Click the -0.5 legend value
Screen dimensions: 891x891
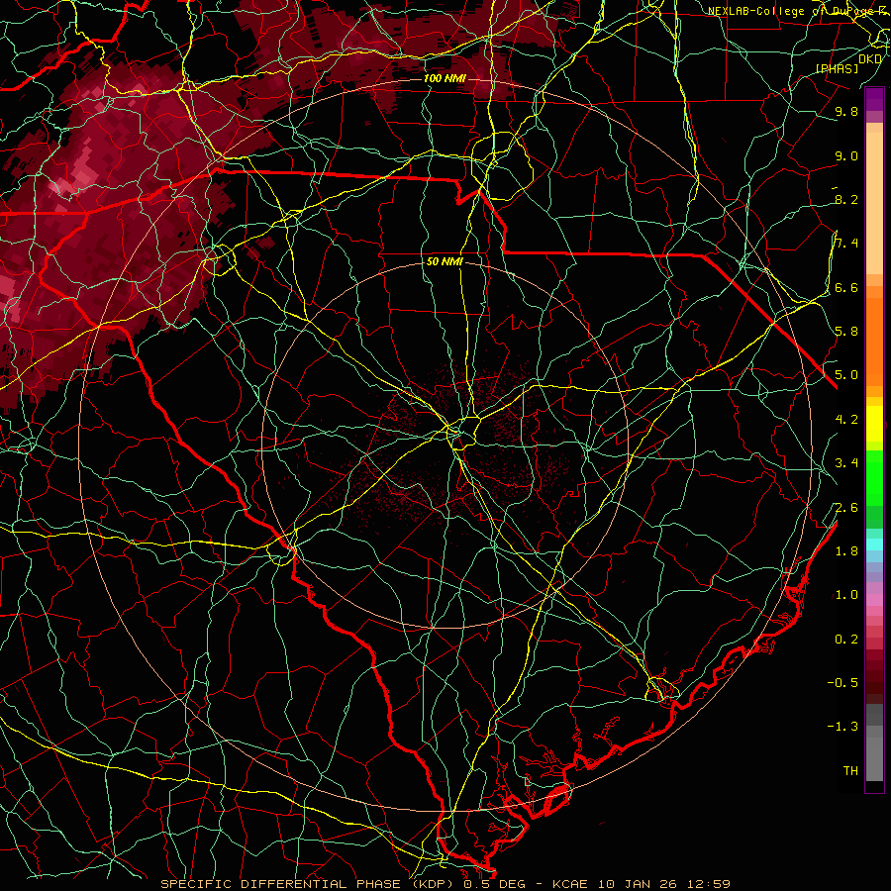(x=842, y=683)
